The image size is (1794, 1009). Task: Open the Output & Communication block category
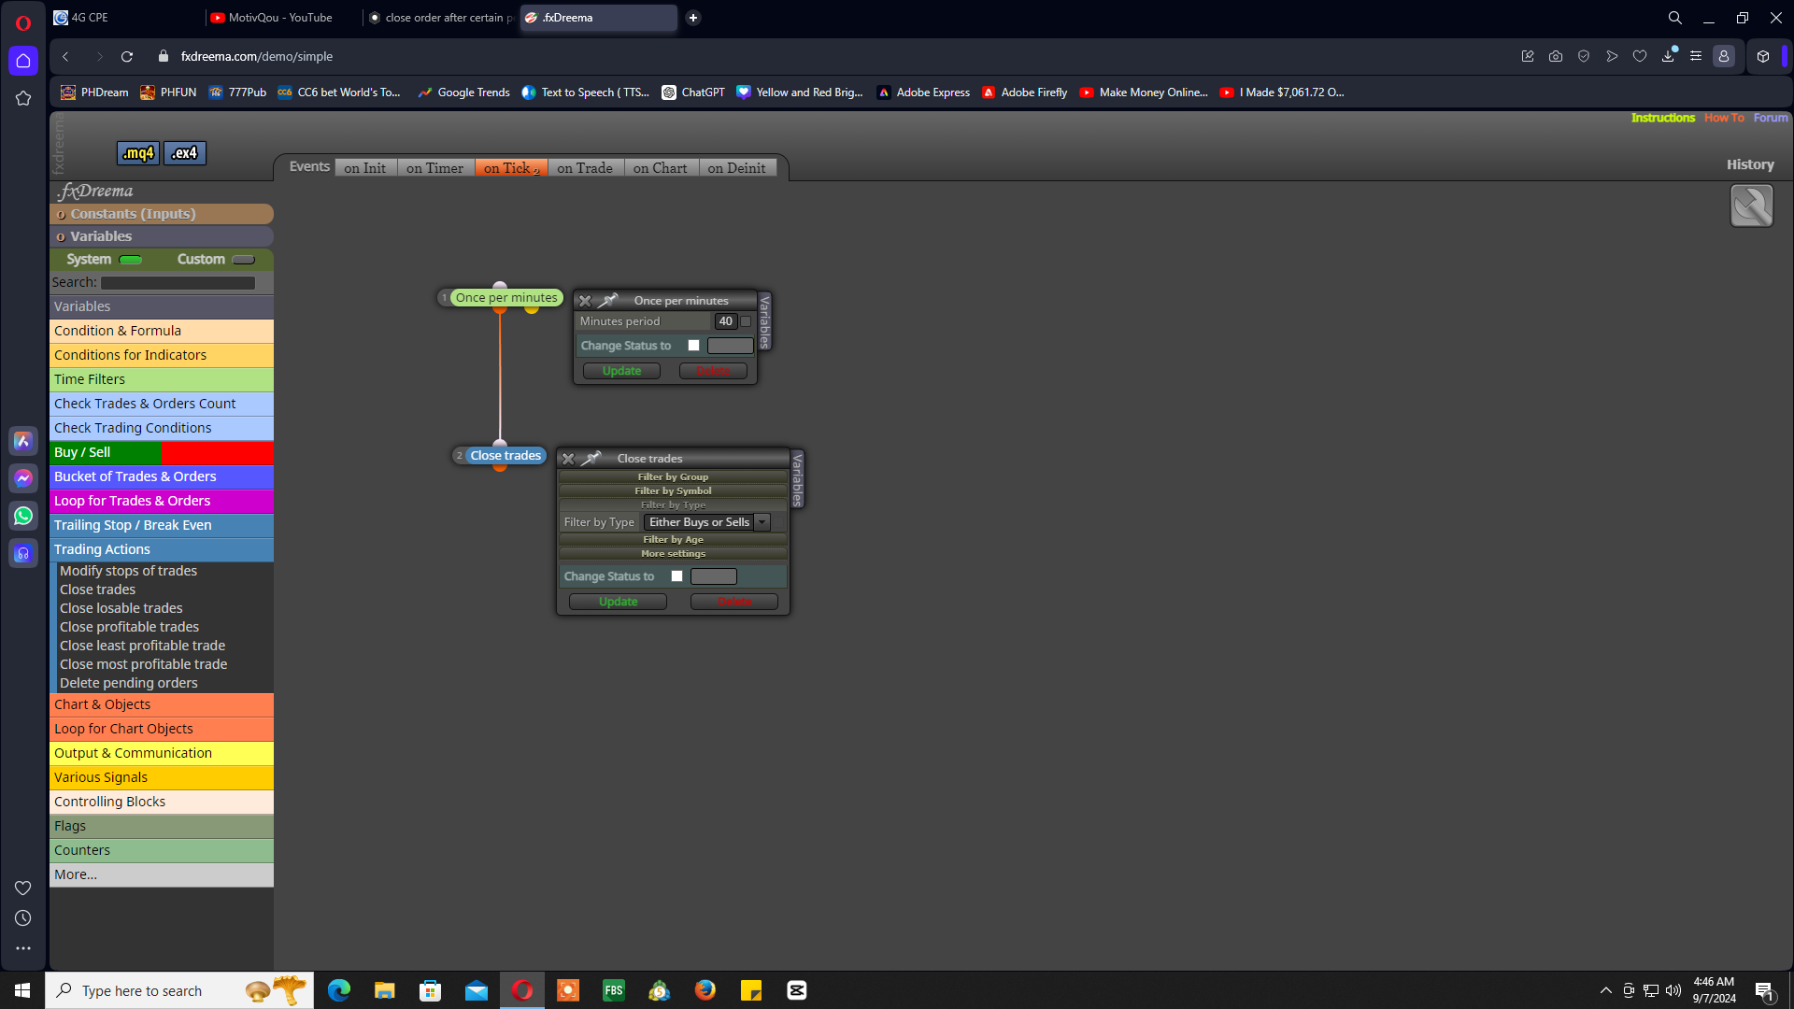pos(162,753)
